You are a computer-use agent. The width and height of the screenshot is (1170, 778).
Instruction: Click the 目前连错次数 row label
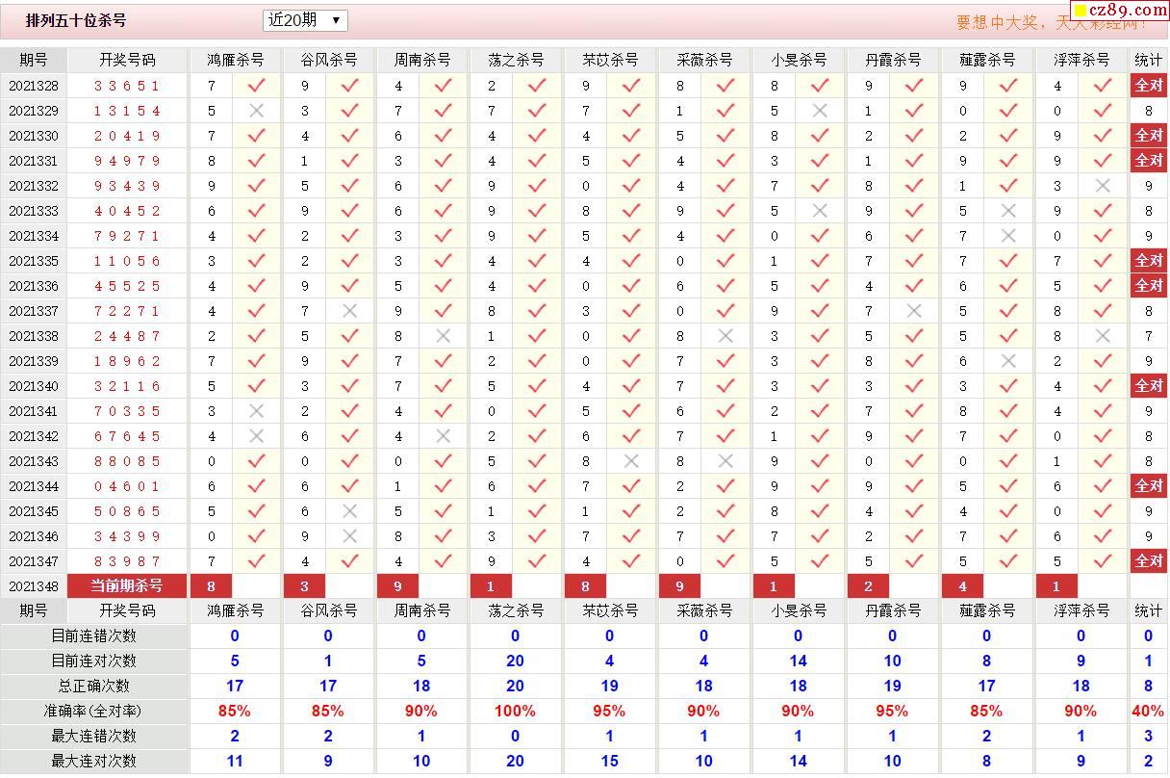tap(94, 636)
